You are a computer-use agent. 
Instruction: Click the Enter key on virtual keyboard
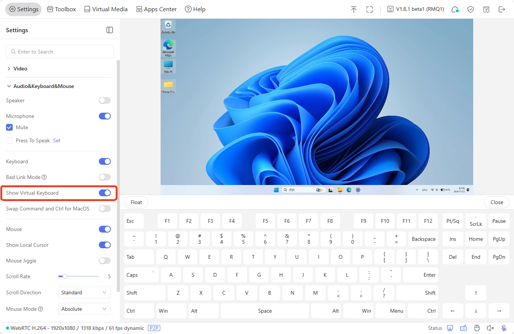coord(420,275)
